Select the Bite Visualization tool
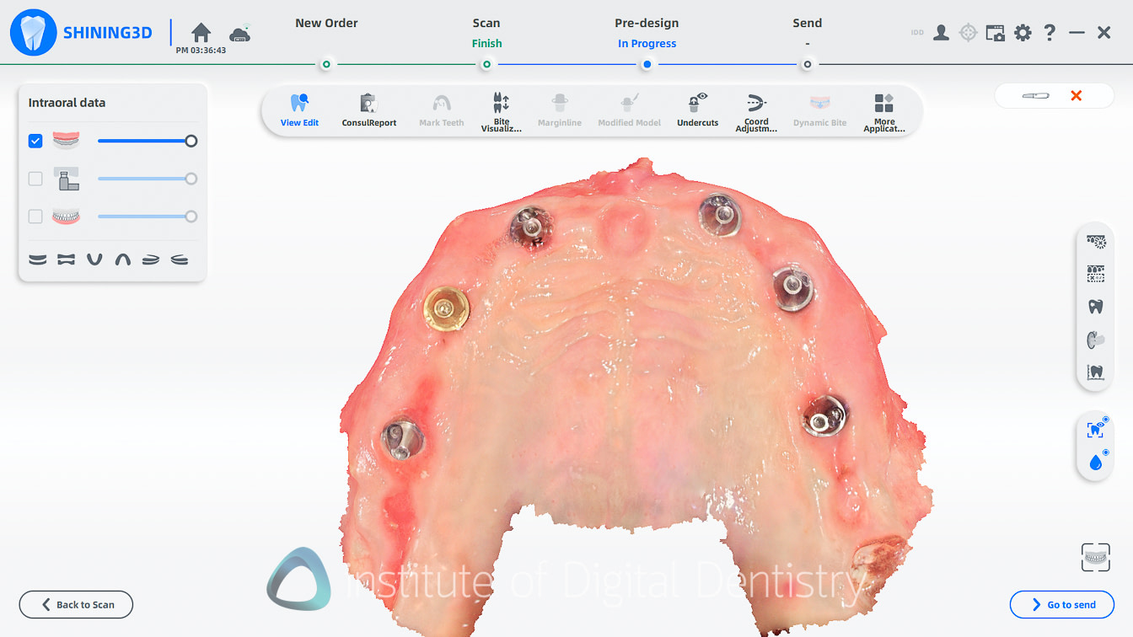The width and height of the screenshot is (1133, 637). [501, 110]
